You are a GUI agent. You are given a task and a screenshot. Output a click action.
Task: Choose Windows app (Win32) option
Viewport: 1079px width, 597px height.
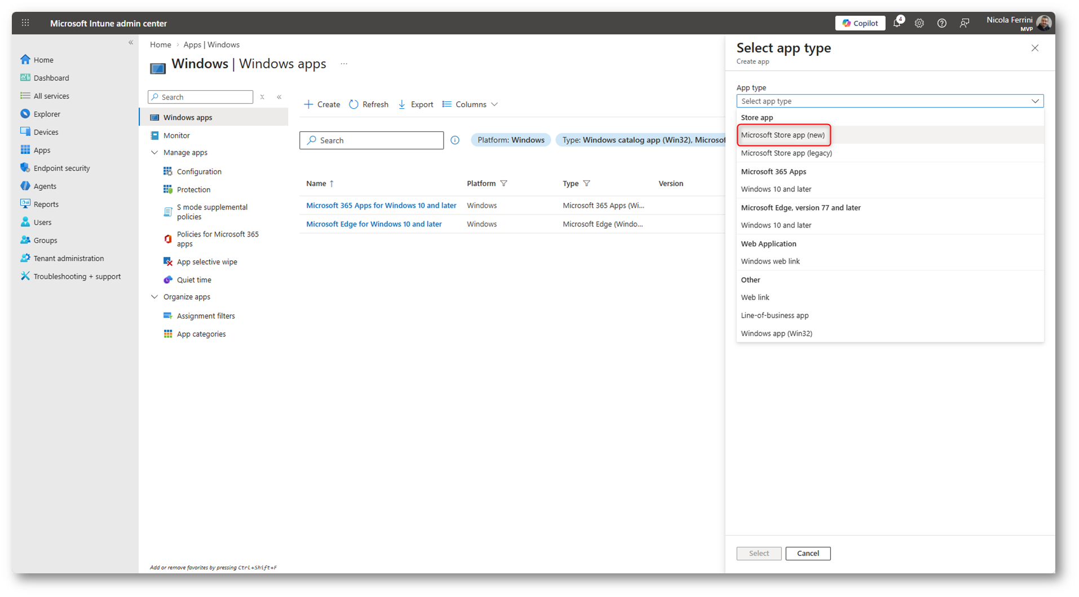click(776, 333)
